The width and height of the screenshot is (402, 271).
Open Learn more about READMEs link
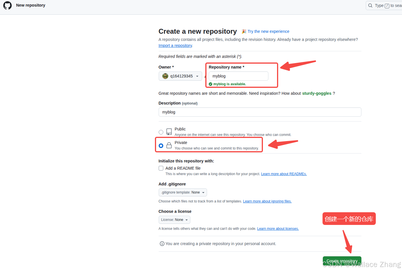[284, 174]
